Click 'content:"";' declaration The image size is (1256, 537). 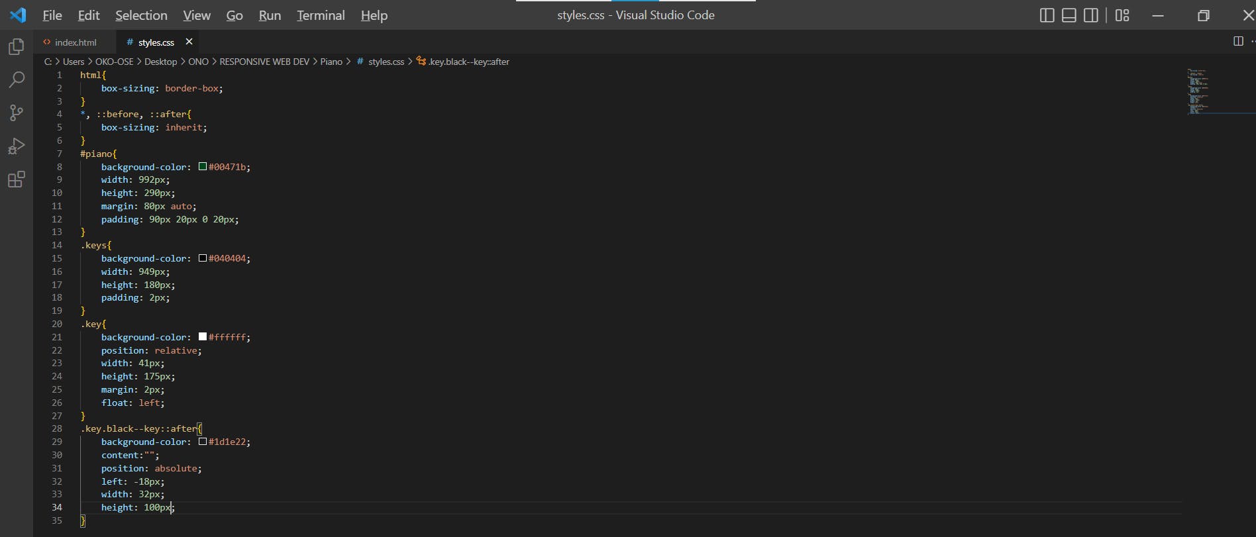(x=131, y=455)
